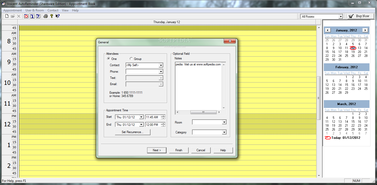Open the Contact menu
This screenshot has width=377, height=185.
53,10
